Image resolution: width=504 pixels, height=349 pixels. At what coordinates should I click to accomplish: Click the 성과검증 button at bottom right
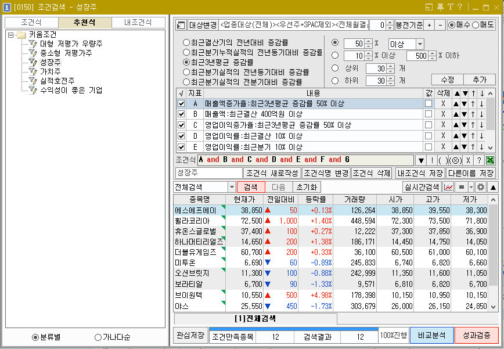tap(476, 337)
